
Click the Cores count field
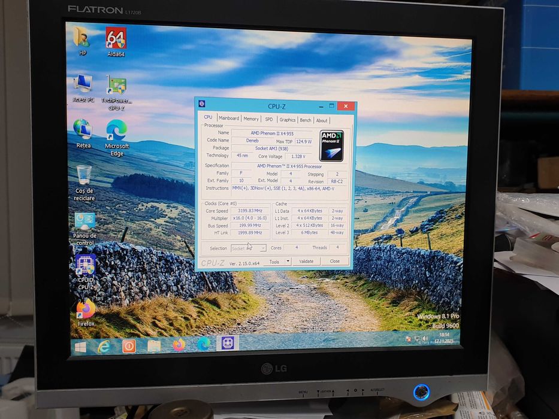tap(297, 247)
